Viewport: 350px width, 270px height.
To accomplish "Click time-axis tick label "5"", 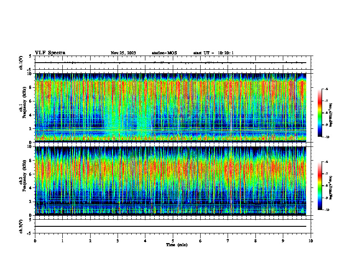I will [x=173, y=241].
